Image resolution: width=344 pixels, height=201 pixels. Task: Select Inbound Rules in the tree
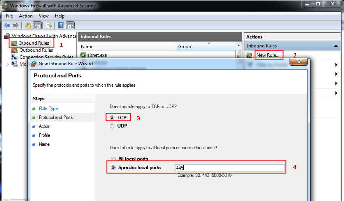coord(34,43)
